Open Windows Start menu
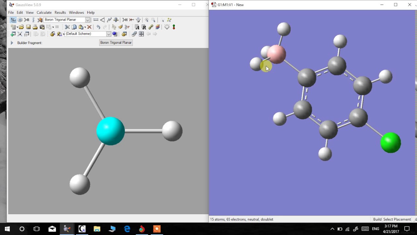Viewport: 417px width, 235px height. [7, 229]
